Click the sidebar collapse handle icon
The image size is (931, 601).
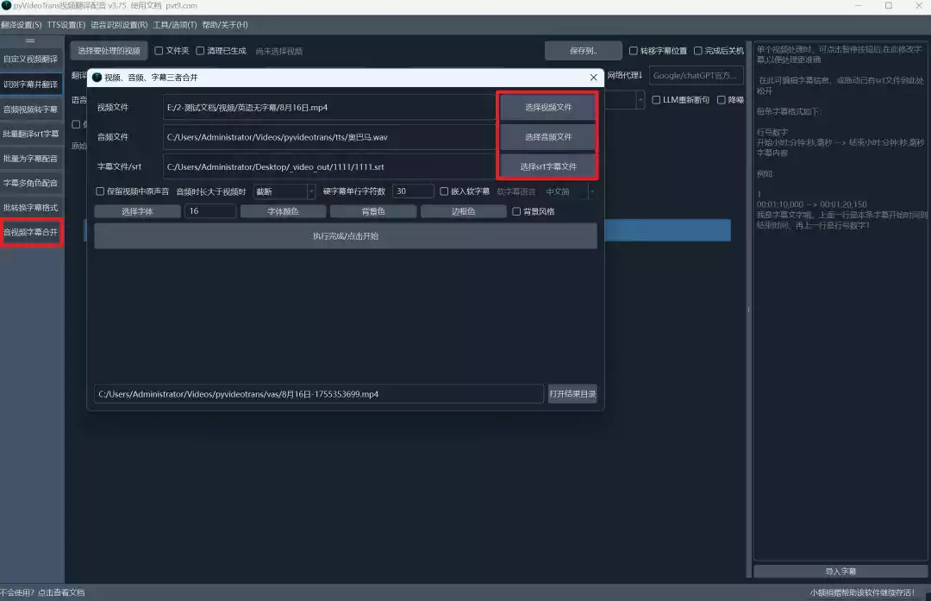click(30, 41)
